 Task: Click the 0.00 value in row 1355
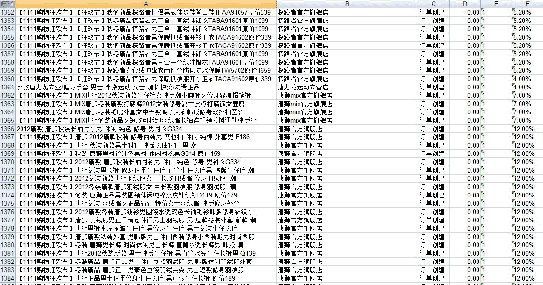click(x=465, y=38)
